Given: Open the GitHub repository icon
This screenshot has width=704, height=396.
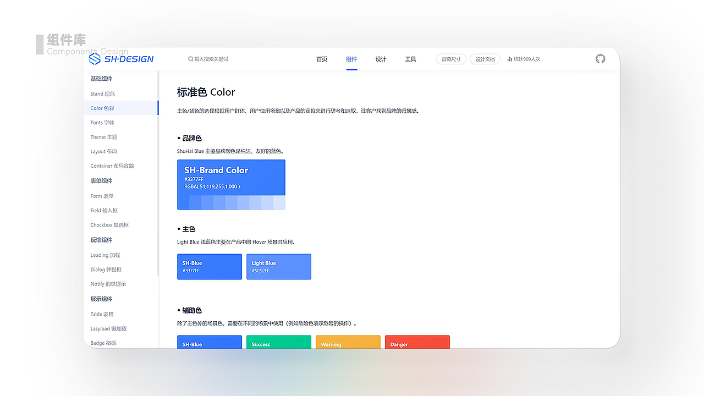Looking at the screenshot, I should (x=600, y=59).
